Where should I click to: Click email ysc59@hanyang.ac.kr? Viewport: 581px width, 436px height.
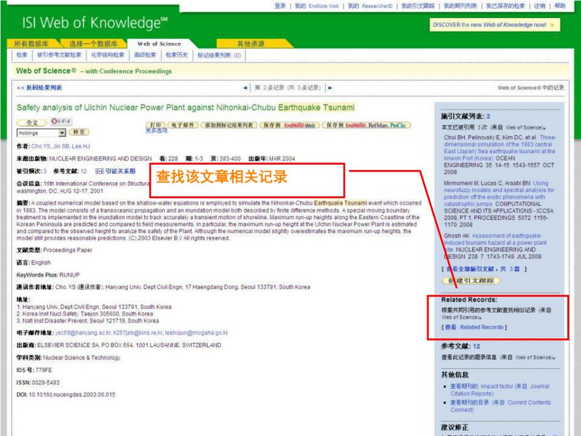pyautogui.click(x=83, y=333)
